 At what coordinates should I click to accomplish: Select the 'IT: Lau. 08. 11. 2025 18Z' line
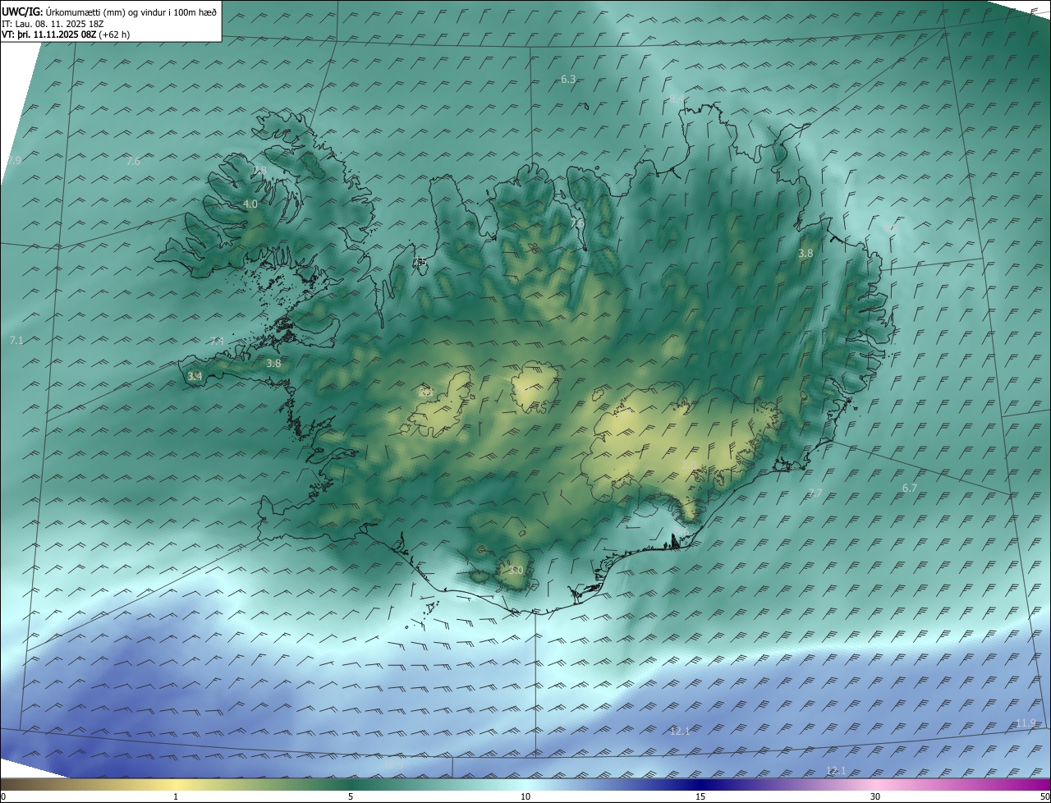tap(53, 24)
